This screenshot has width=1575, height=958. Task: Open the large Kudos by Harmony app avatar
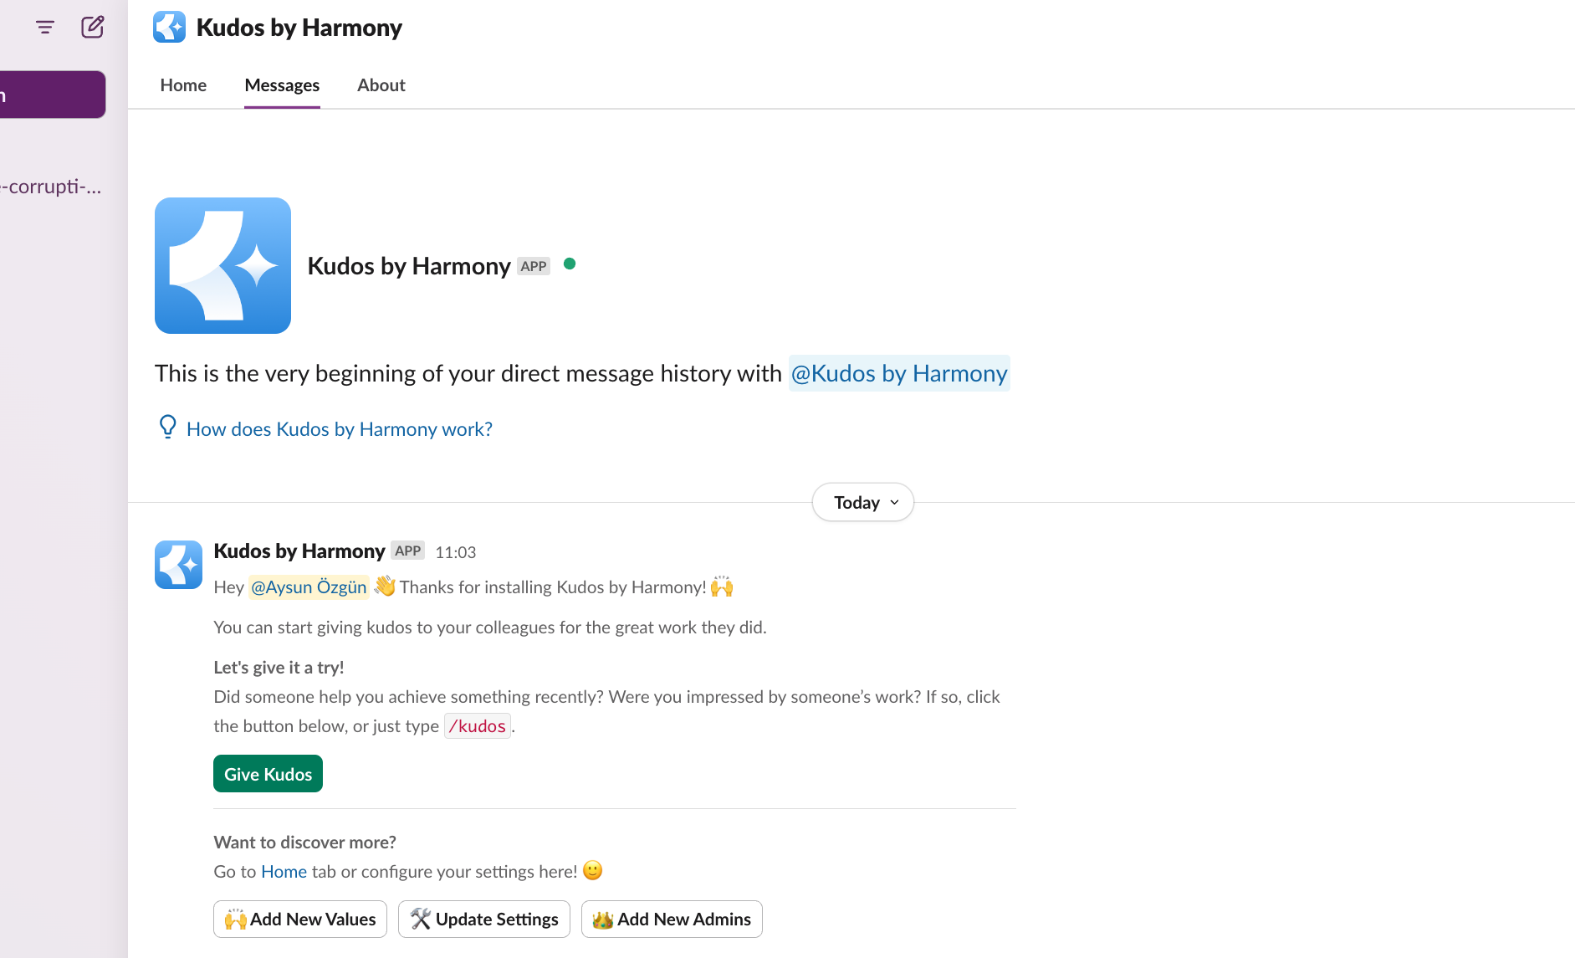click(222, 265)
